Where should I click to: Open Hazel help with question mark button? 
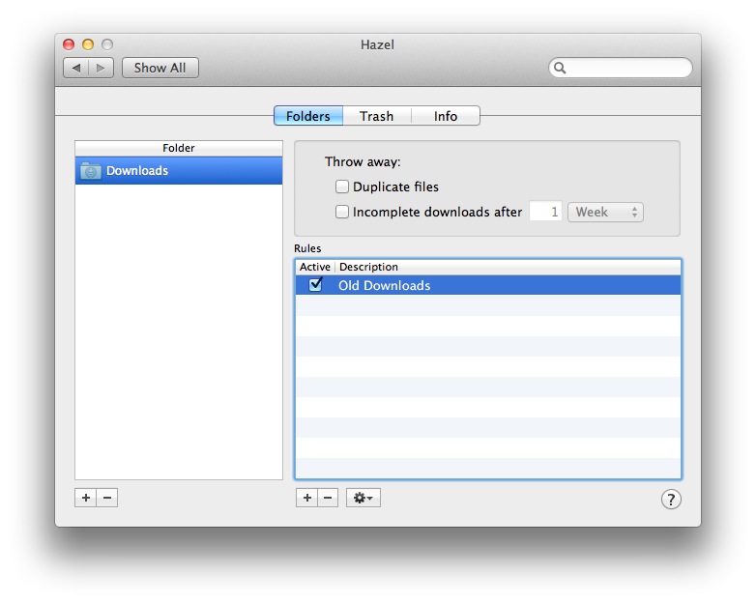coord(671,499)
